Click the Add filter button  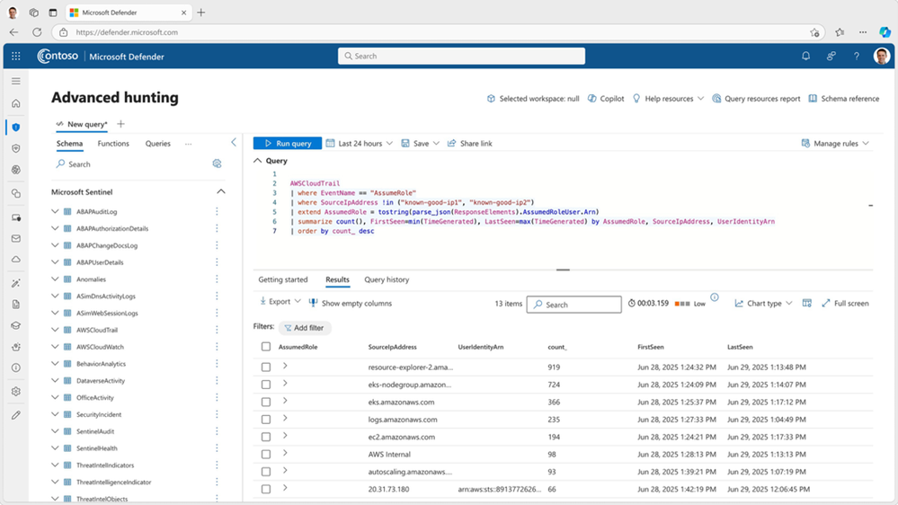coord(305,328)
